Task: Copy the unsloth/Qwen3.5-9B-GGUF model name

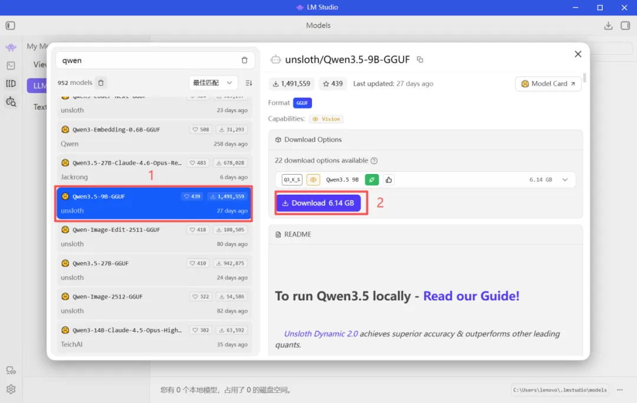Action: 420,60
